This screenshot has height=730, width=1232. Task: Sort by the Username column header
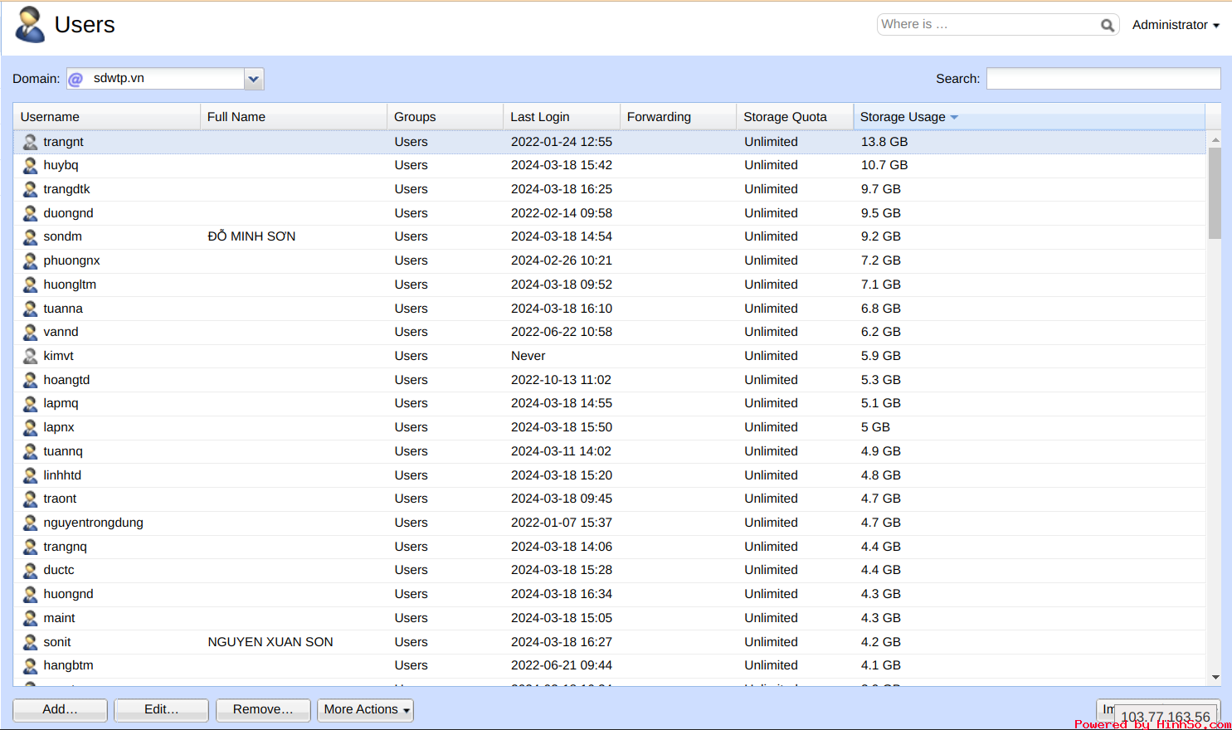tap(106, 117)
